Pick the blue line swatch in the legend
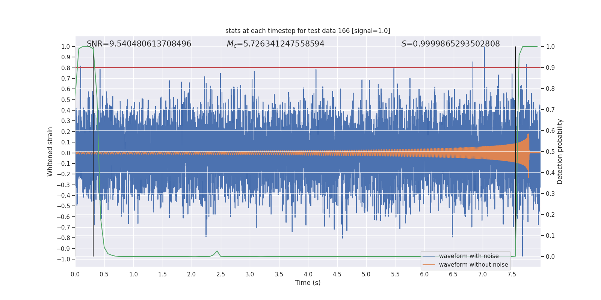 (429, 256)
